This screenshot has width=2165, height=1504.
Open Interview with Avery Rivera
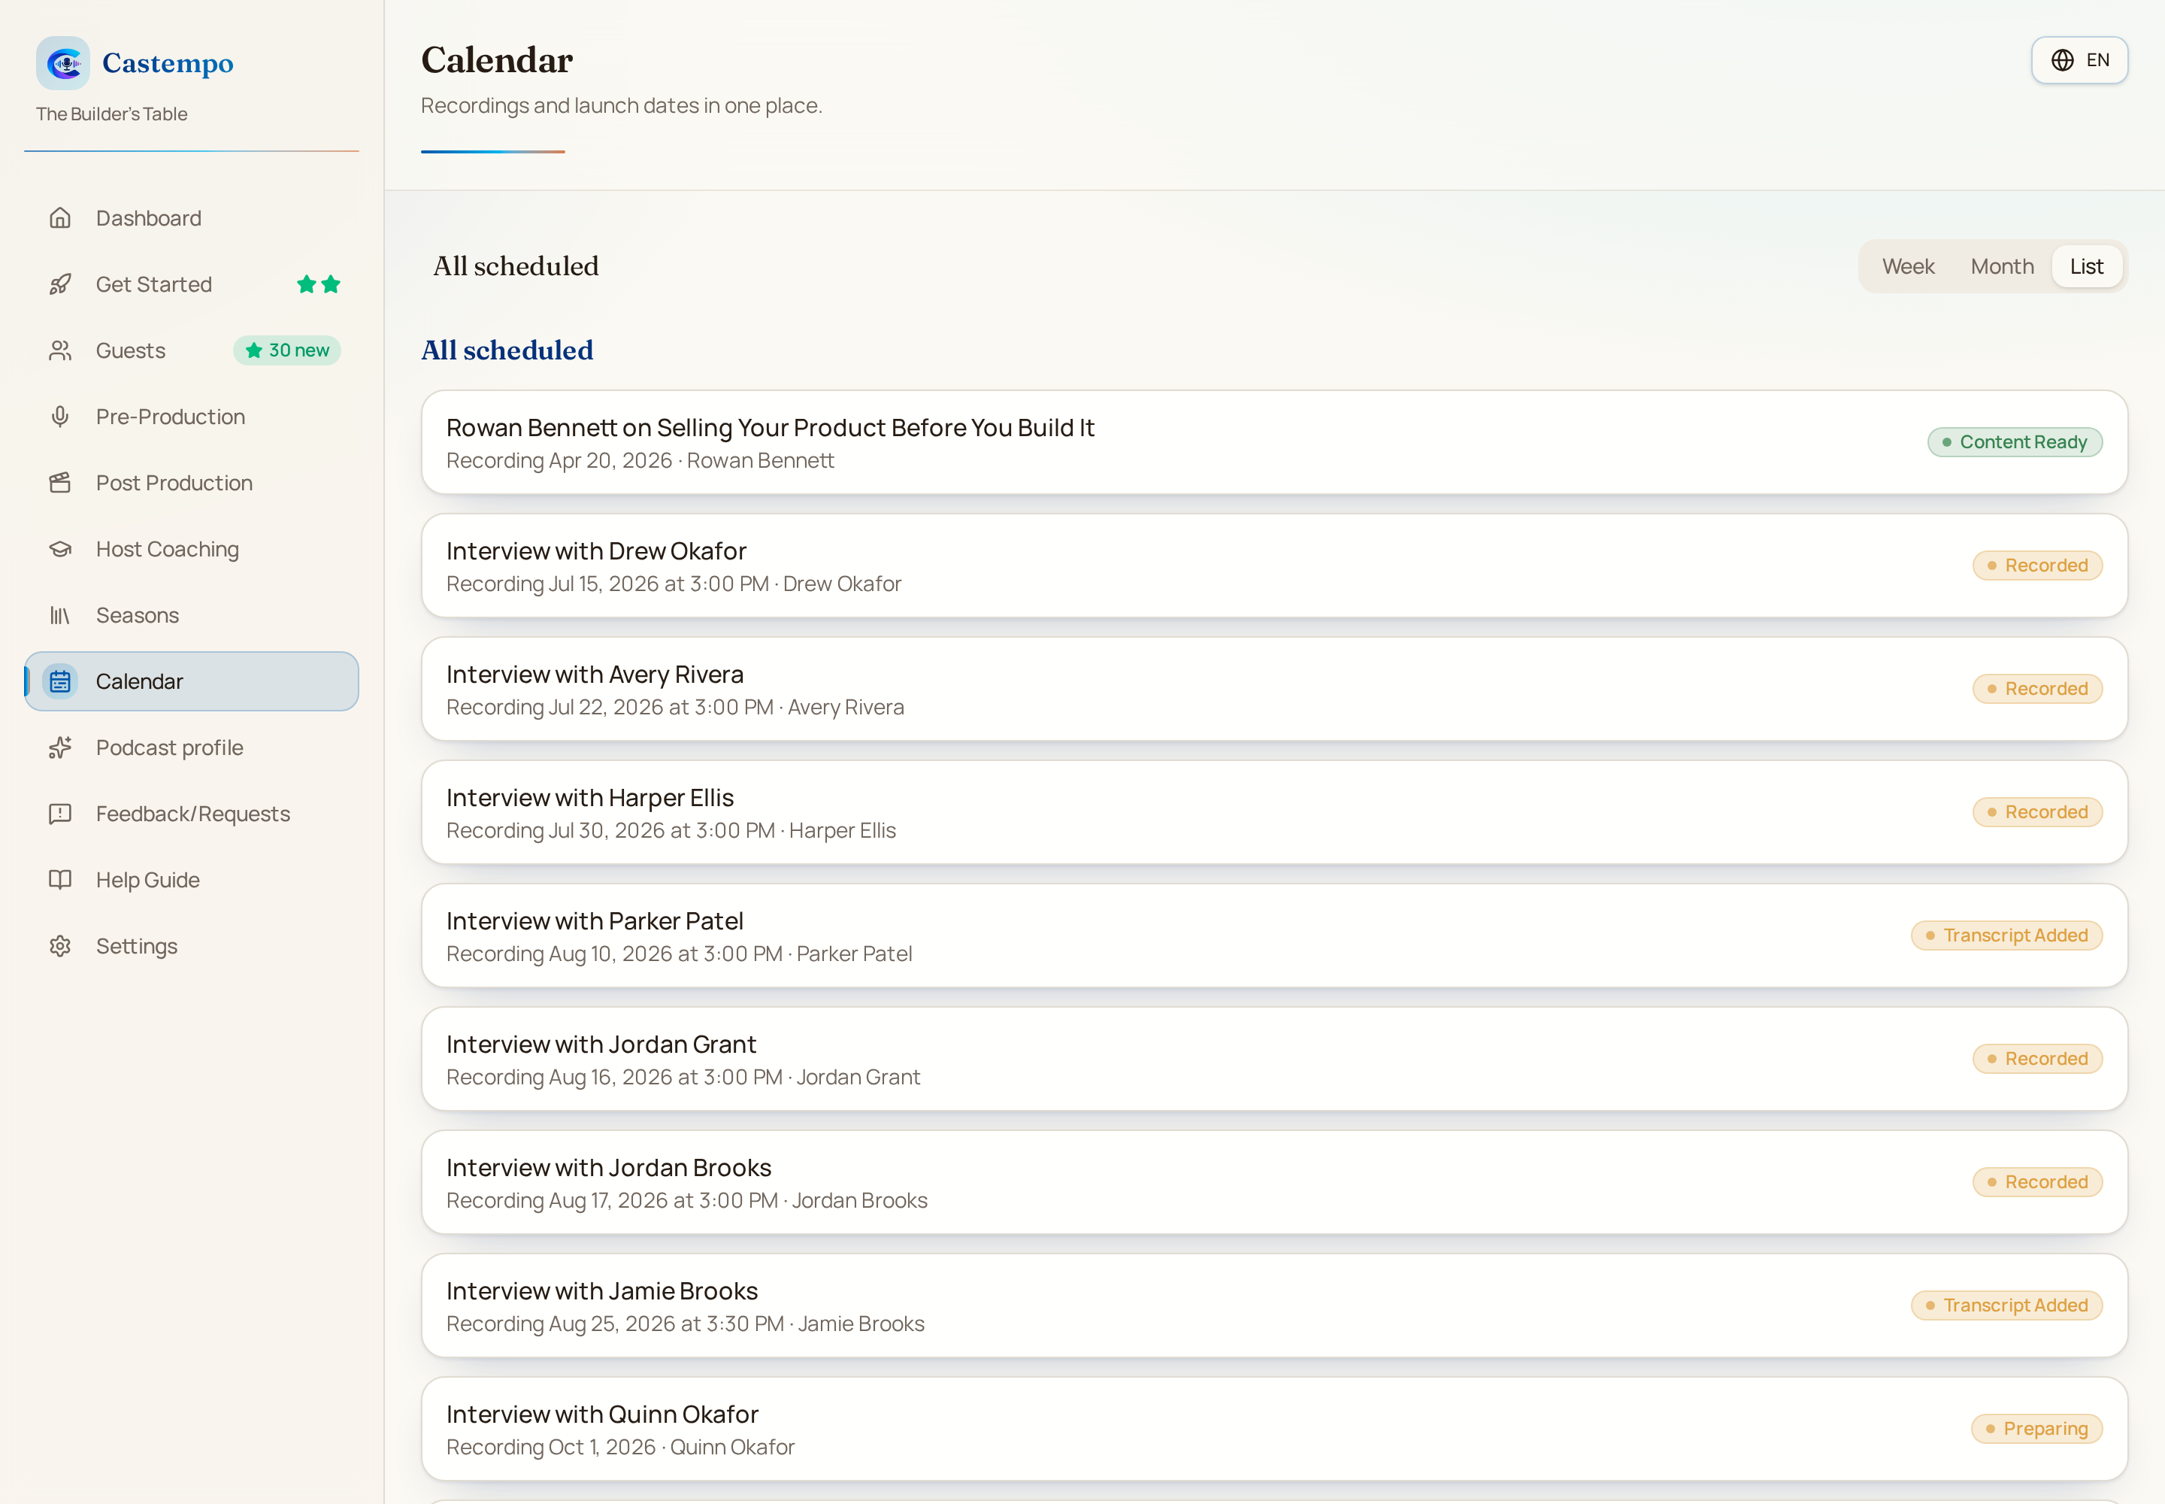coord(1273,689)
